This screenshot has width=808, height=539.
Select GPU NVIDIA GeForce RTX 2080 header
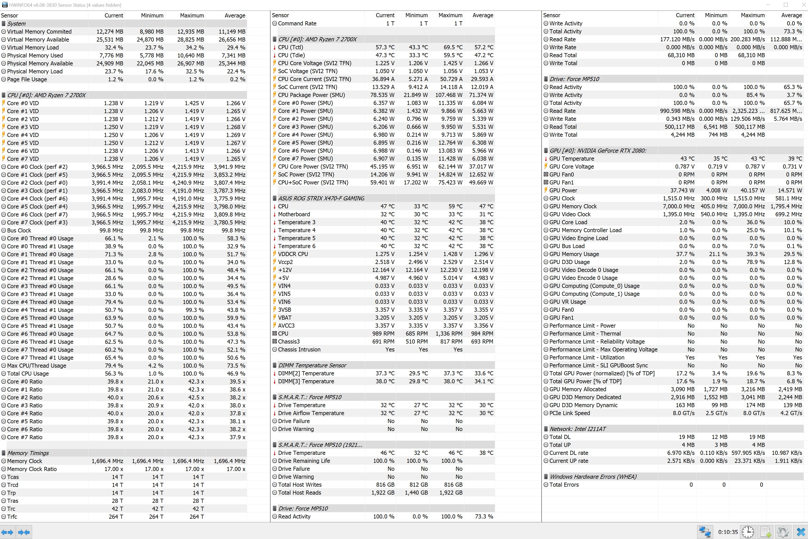click(598, 150)
